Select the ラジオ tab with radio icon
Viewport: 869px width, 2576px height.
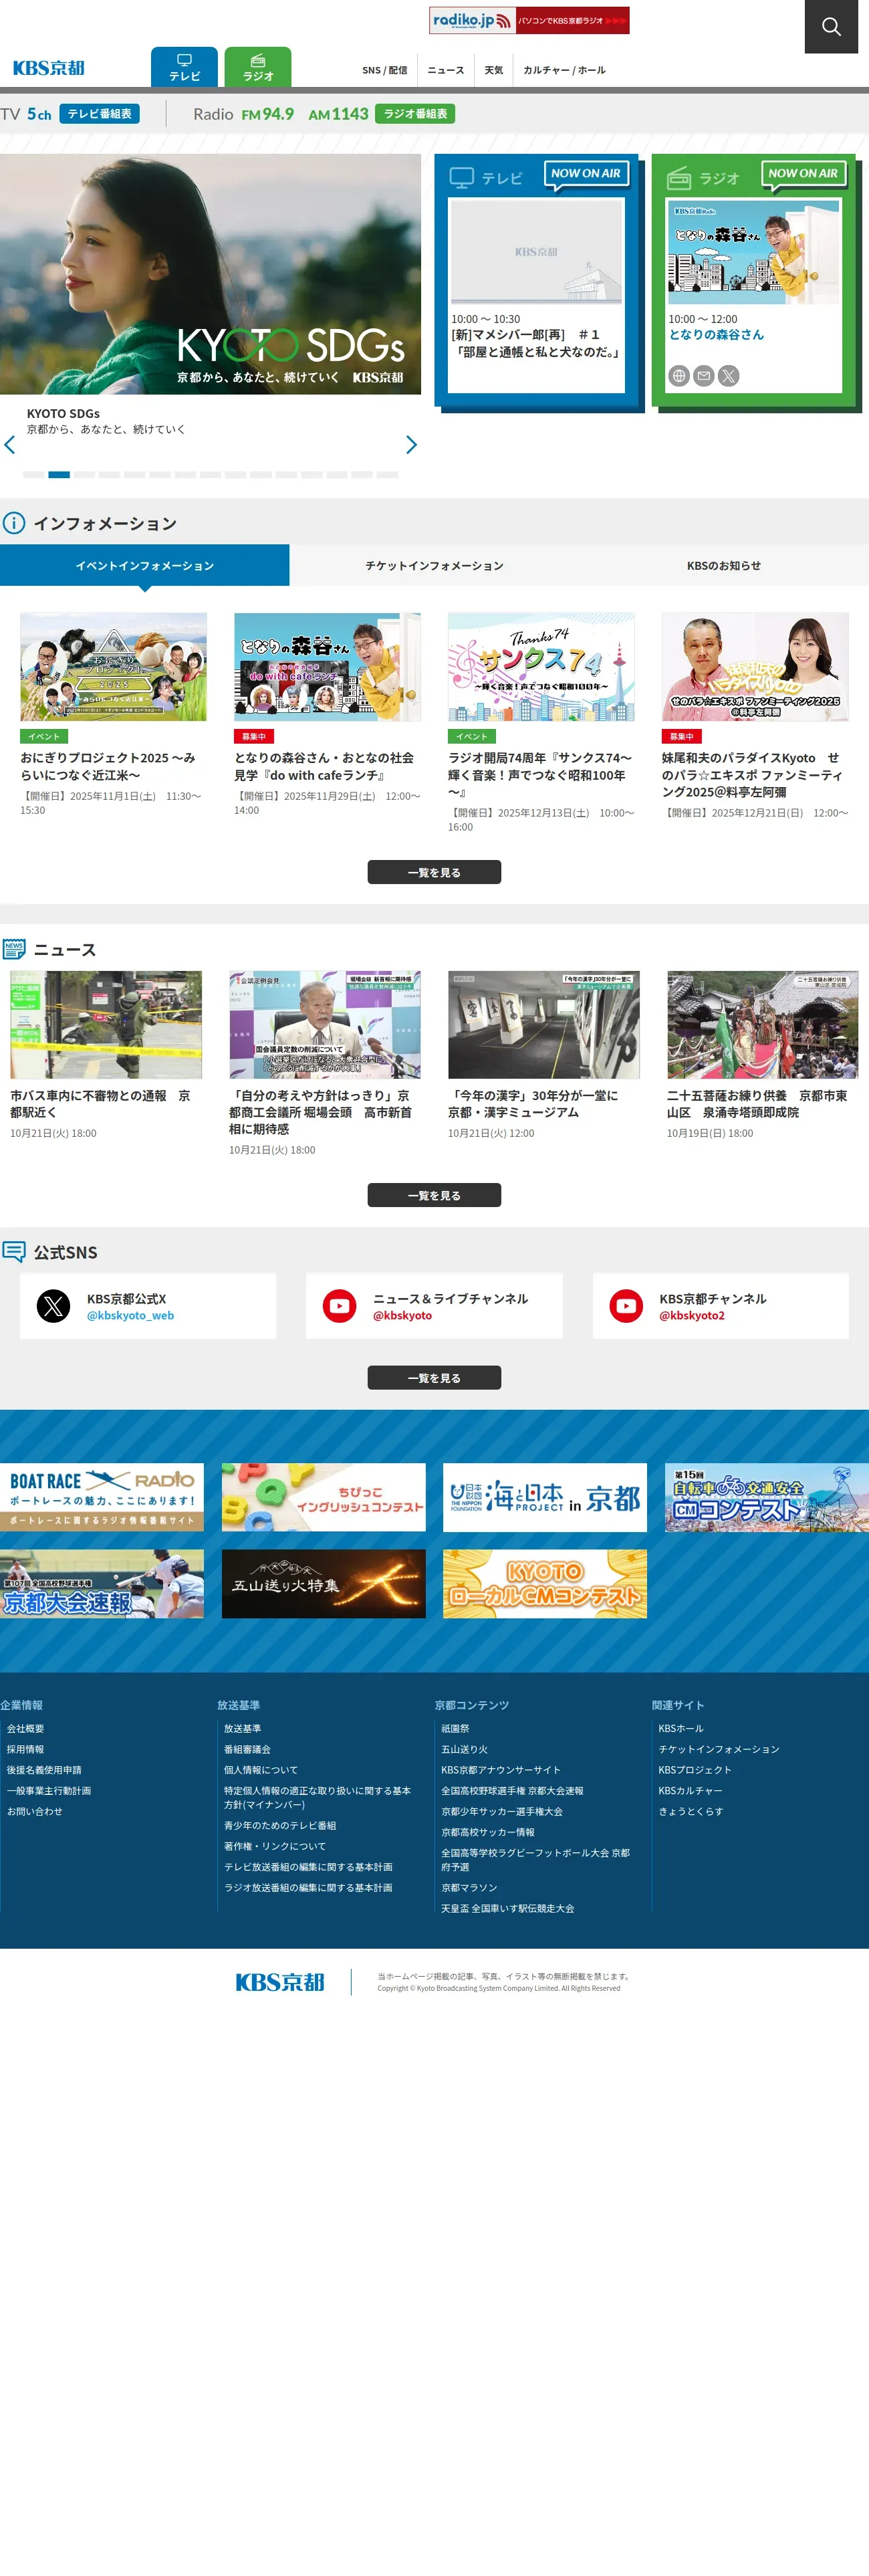coord(258,67)
